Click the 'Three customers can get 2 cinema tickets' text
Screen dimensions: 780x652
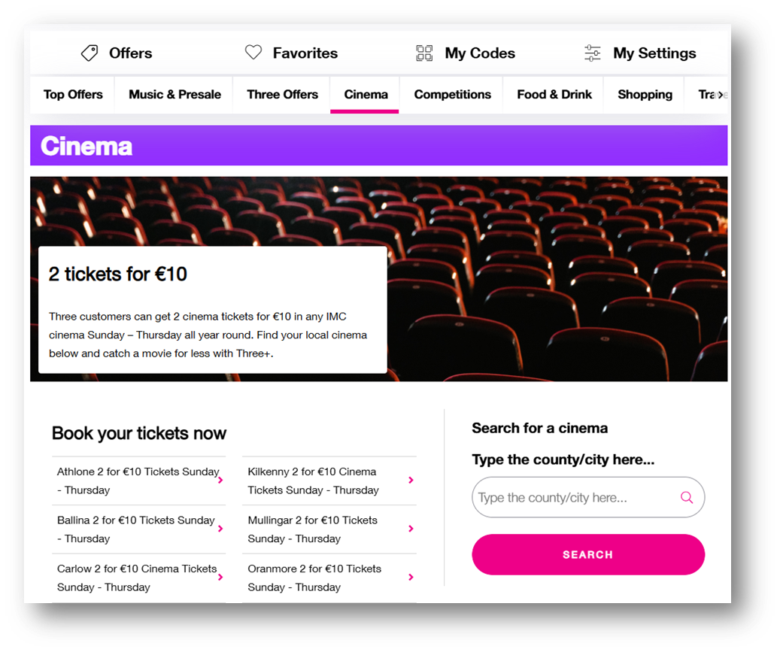tap(208, 335)
